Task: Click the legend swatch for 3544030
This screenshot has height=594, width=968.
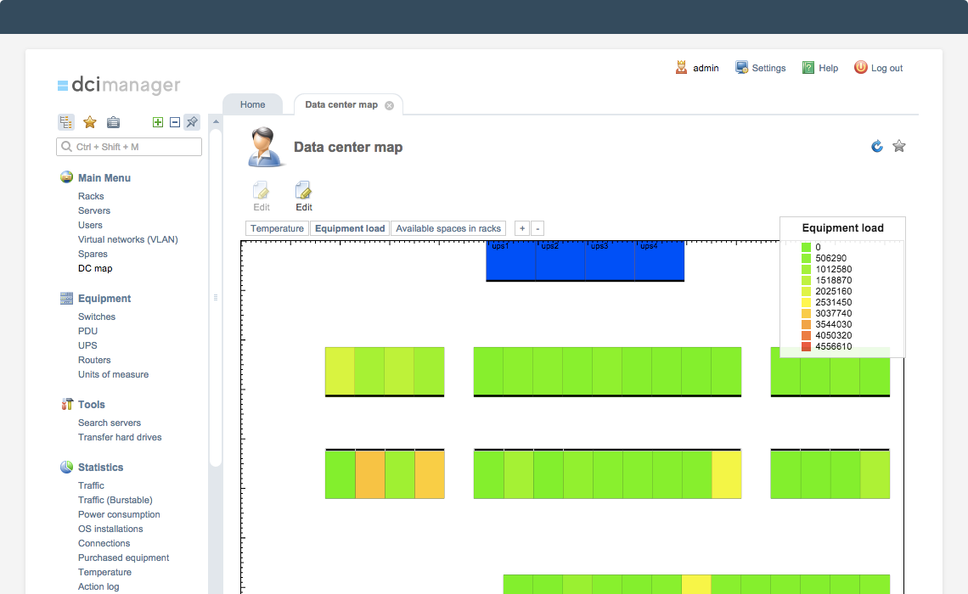Action: point(807,324)
